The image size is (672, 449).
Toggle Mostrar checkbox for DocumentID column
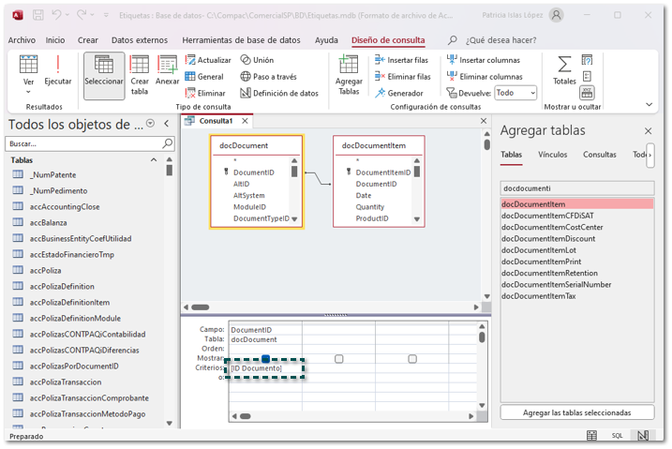coord(266,359)
